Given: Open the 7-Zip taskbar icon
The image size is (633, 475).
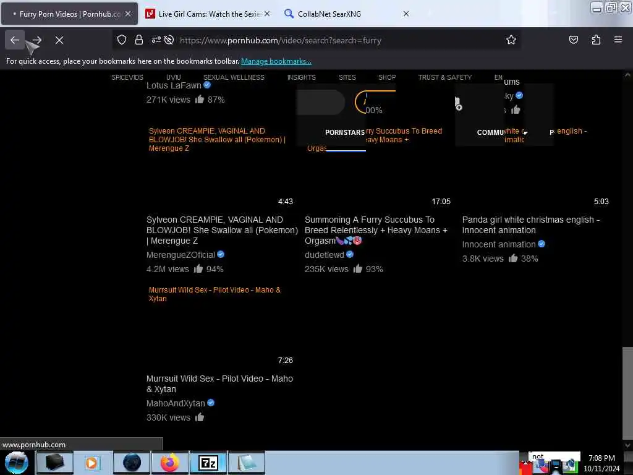Looking at the screenshot, I should pos(208,463).
